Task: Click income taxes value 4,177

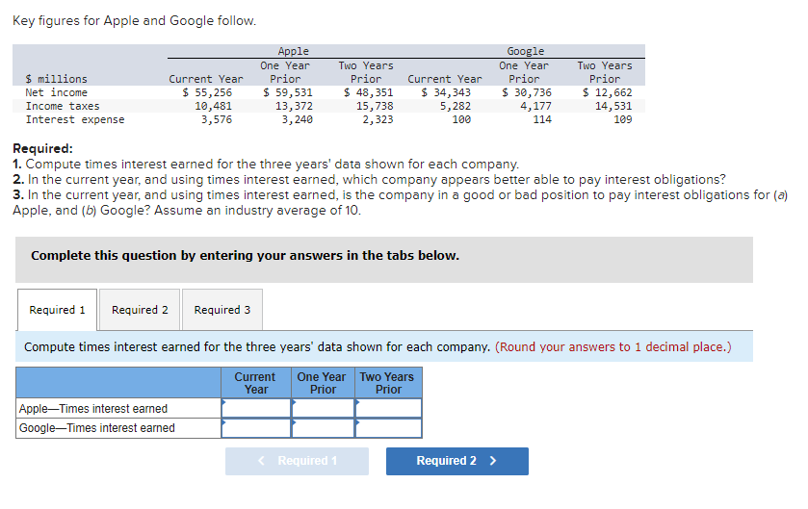Action: [535, 106]
